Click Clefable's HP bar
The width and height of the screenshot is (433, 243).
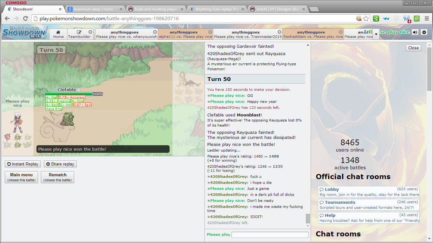click(68, 94)
